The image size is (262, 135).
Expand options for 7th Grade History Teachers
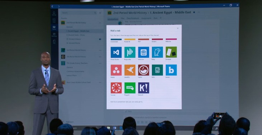[x=100, y=63]
